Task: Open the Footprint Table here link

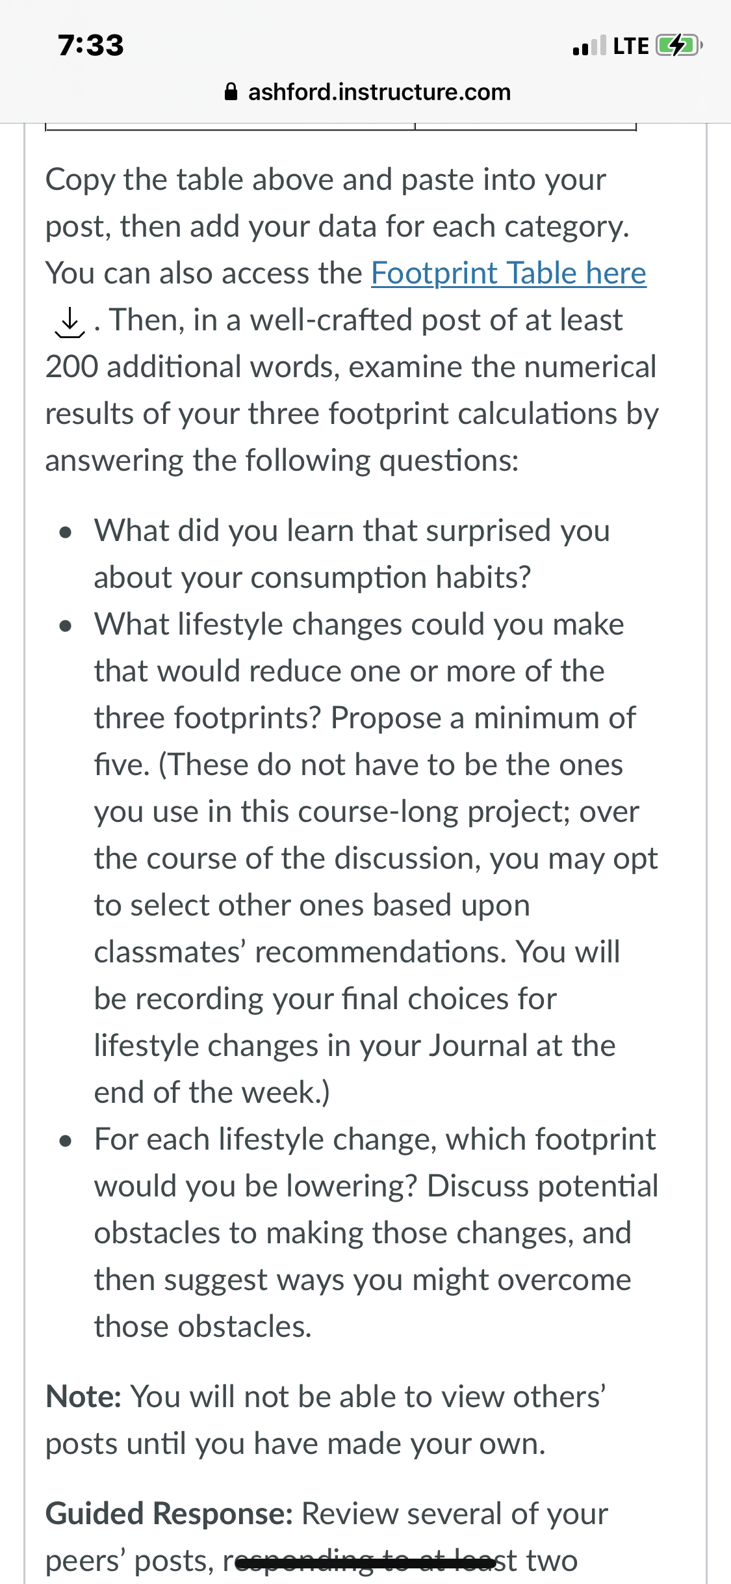Action: tap(509, 273)
